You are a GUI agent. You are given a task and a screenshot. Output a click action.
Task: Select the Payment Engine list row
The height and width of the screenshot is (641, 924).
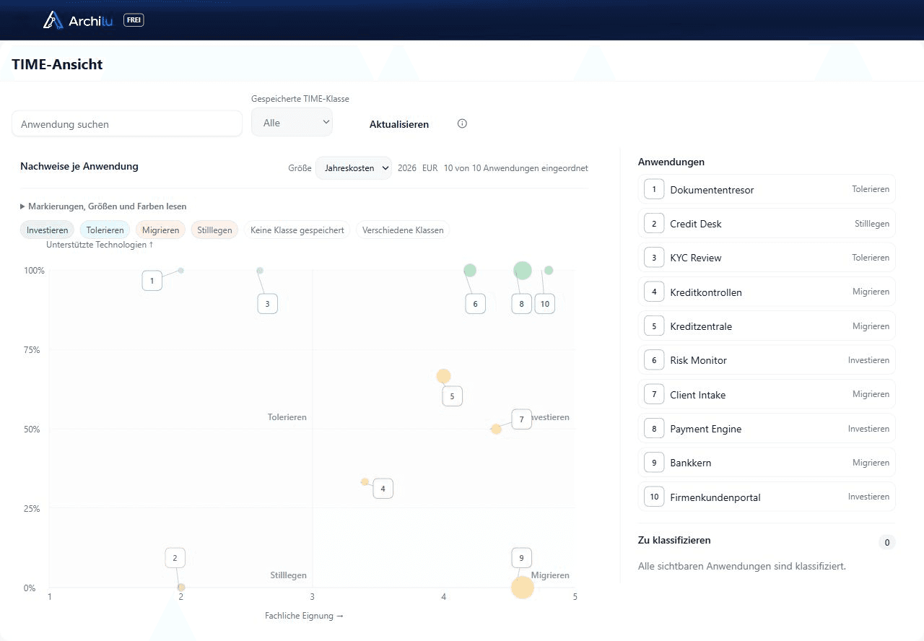point(767,429)
